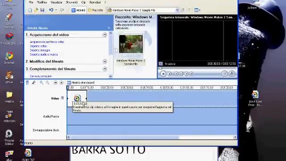Open the eBay desktop icon
The image size is (286, 161).
(9, 156)
